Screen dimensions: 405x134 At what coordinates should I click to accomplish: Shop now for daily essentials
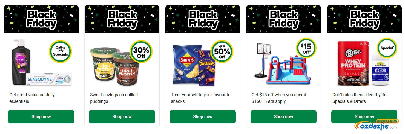tap(41, 116)
